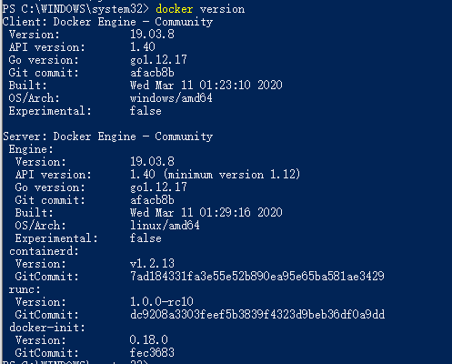Click the server build time 01:29:16
This screenshot has height=364, width=452.
(x=225, y=213)
